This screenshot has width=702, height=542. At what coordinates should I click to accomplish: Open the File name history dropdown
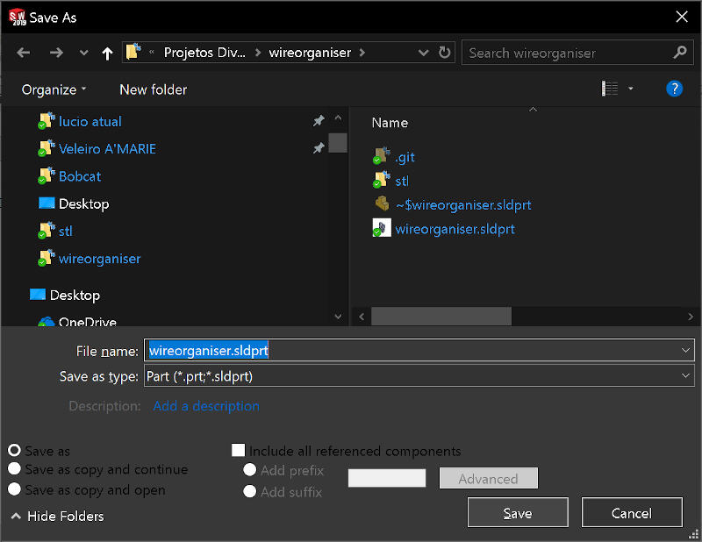coord(685,350)
